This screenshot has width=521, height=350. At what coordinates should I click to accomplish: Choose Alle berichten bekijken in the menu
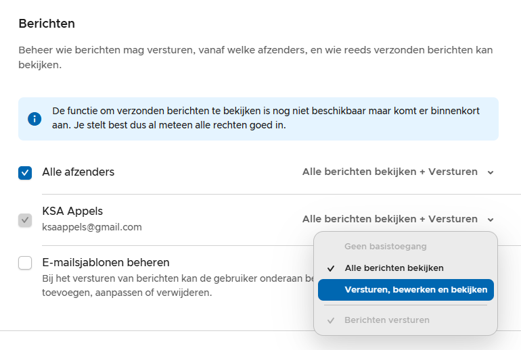(394, 268)
